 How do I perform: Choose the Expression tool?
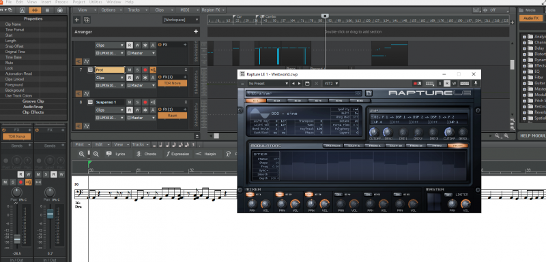[177, 154]
